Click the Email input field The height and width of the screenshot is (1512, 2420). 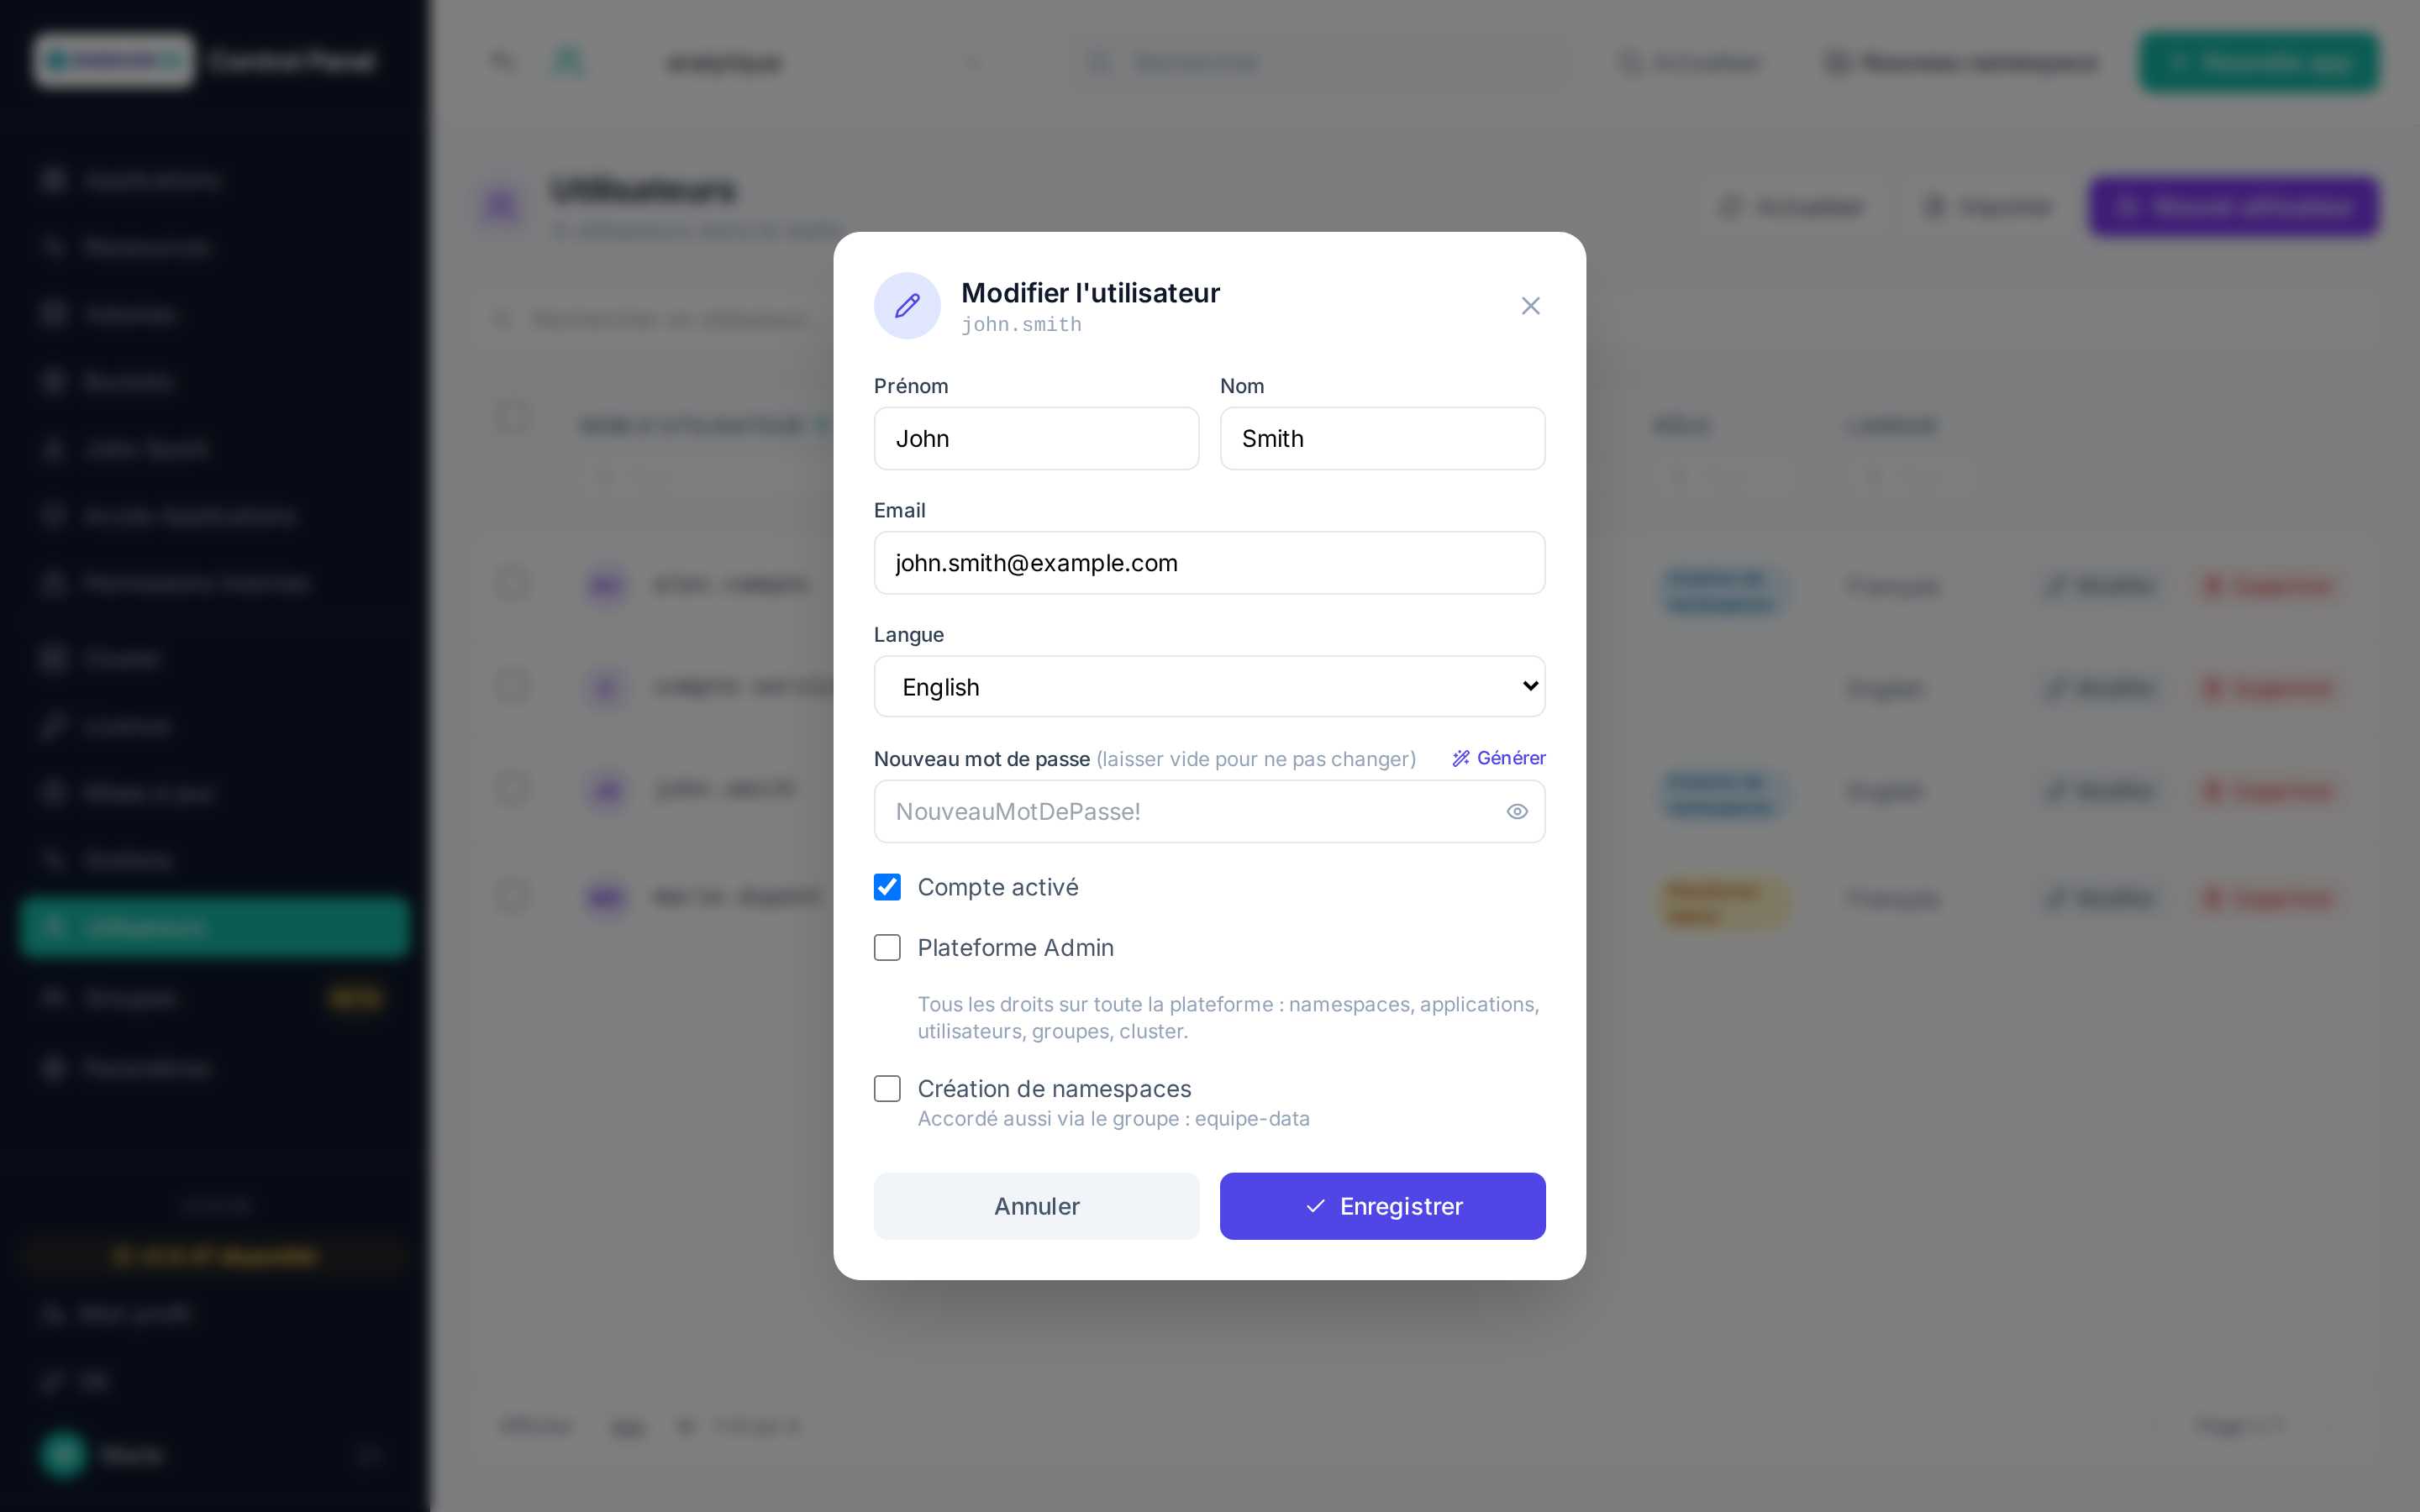tap(1209, 563)
